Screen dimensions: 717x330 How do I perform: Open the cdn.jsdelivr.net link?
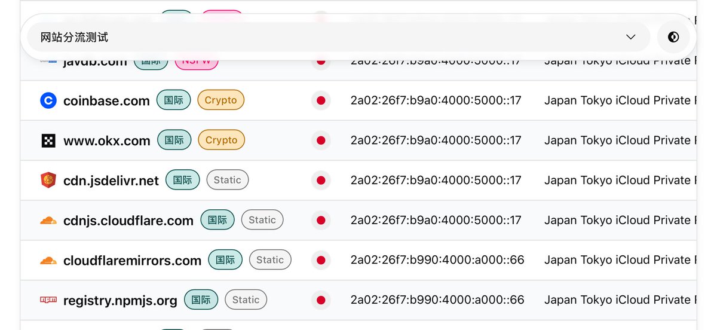click(x=111, y=180)
